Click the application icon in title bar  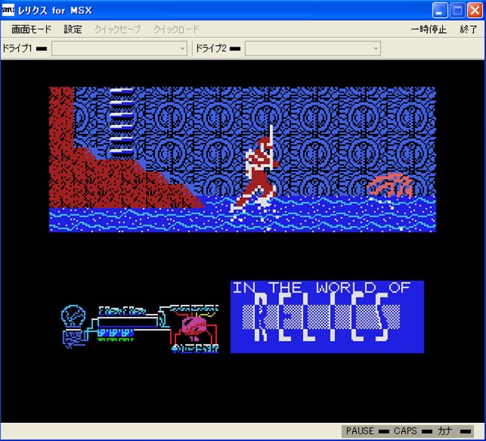click(x=8, y=11)
